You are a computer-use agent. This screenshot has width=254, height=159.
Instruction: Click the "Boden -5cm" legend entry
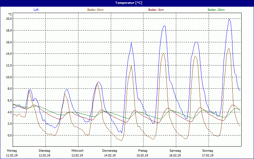coord(156,10)
